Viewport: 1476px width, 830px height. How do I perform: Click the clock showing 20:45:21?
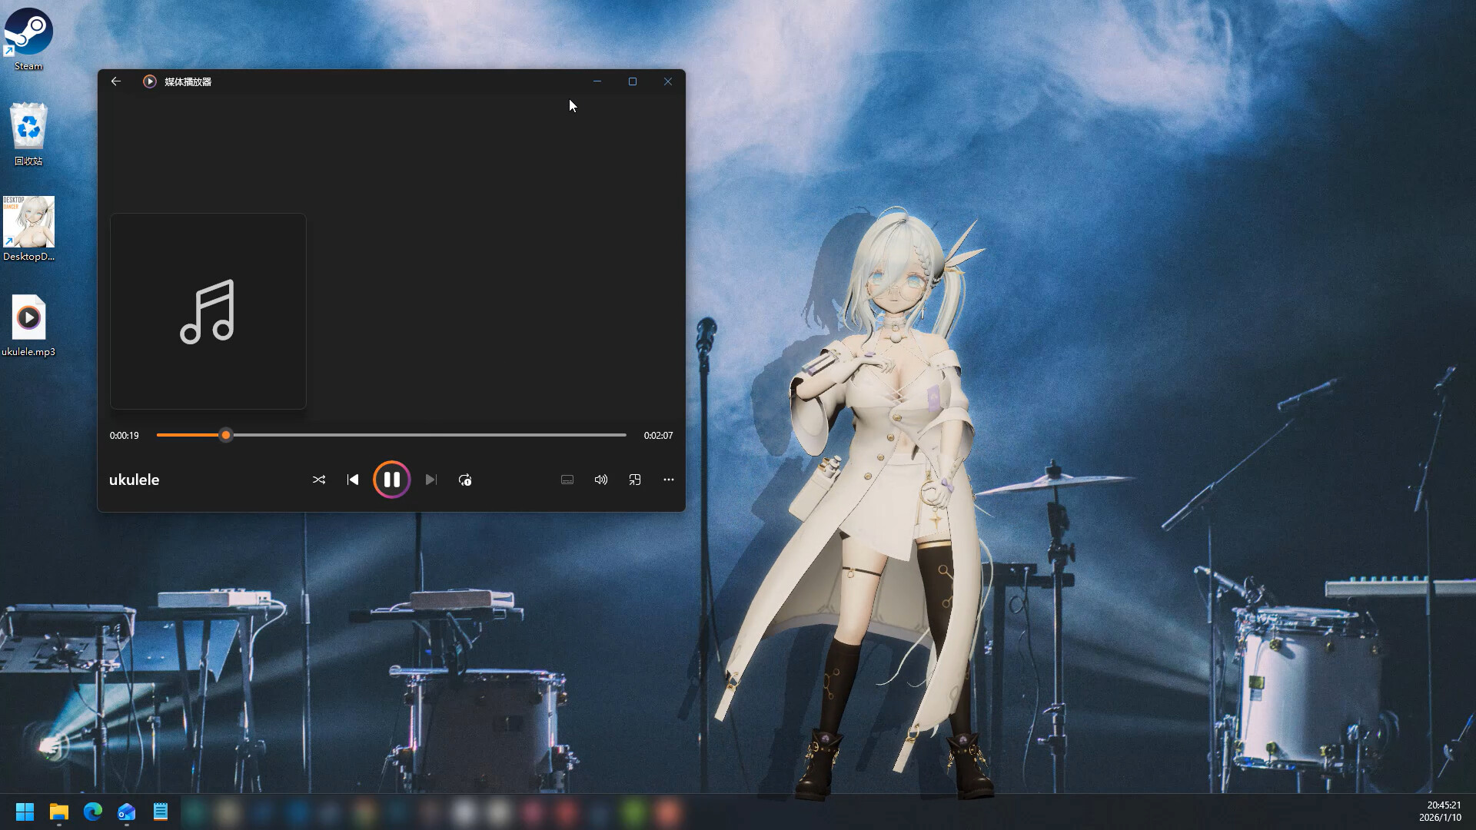tap(1444, 805)
